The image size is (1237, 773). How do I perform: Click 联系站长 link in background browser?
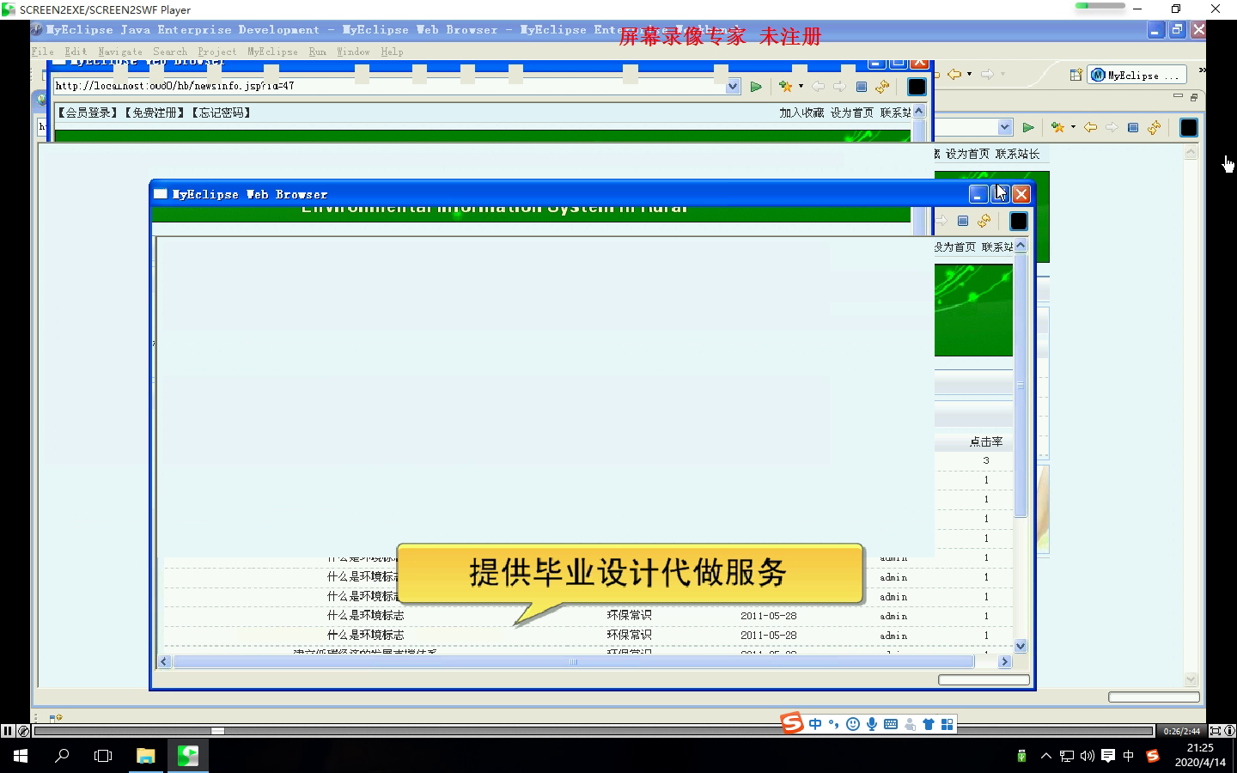click(x=1017, y=154)
